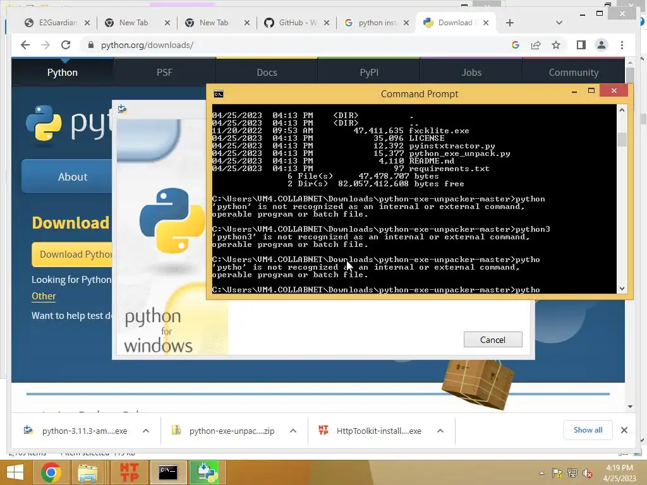Click the web page scrollbar thumb
This screenshot has width=647, height=485.
[630, 76]
